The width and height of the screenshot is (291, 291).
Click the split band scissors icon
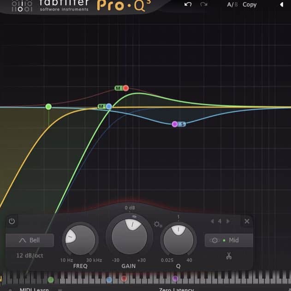229,256
